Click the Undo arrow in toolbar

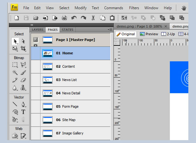click(74, 18)
